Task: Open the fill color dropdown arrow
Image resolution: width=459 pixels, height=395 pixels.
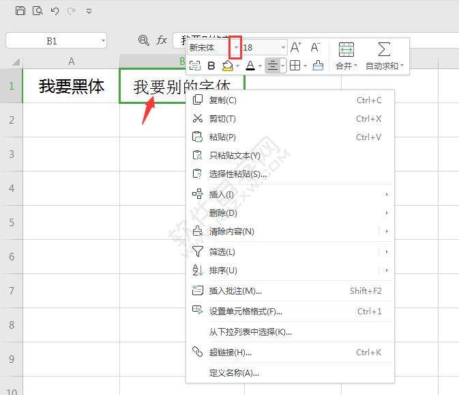Action: (x=238, y=66)
